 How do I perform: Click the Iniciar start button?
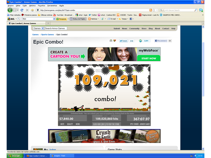tap(15, 156)
